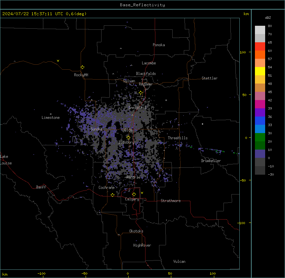Pick the gray 65-70 dBZ legend swatch
Image resolution: width=285 pixels, height=278 pixels.
(x=260, y=38)
